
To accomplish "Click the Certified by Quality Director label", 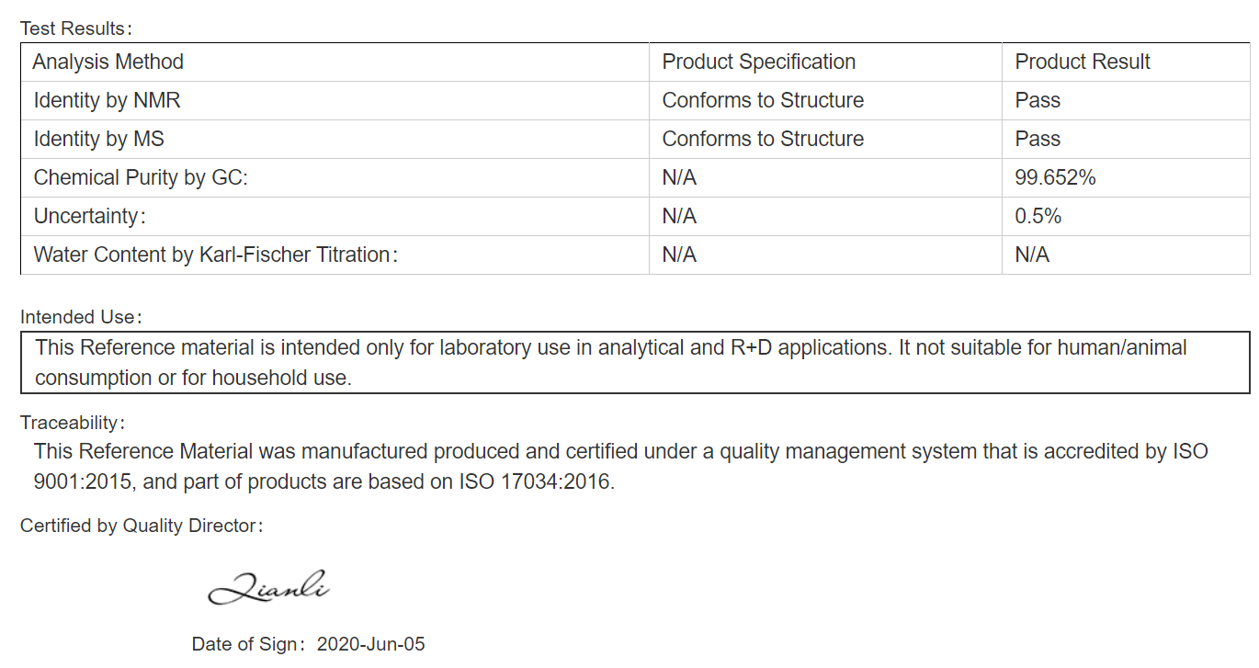I will pyautogui.click(x=142, y=526).
